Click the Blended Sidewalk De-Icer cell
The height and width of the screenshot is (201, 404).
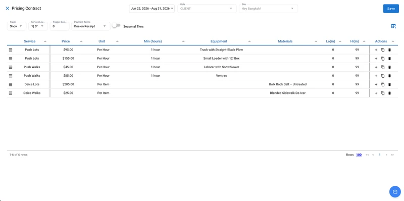click(287, 93)
